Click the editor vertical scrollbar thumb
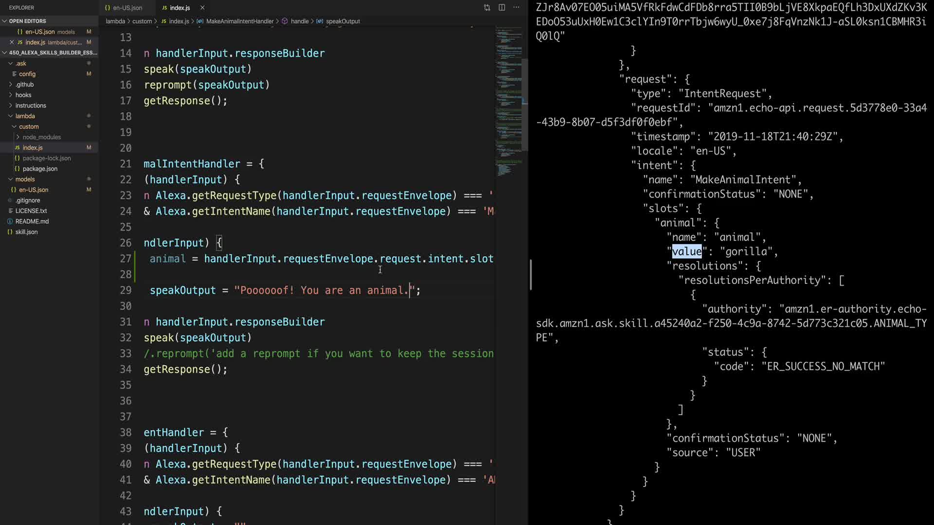 tap(525, 105)
